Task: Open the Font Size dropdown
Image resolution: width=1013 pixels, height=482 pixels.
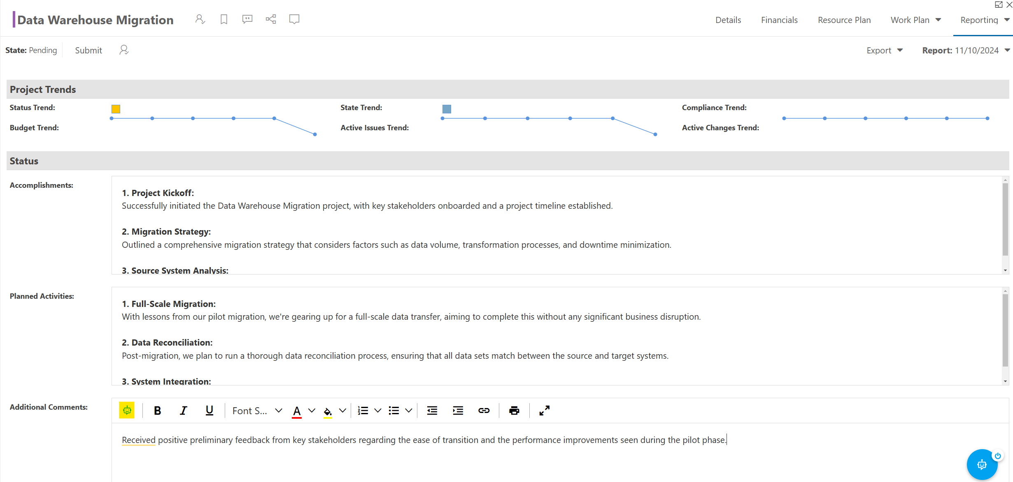Action: click(257, 411)
